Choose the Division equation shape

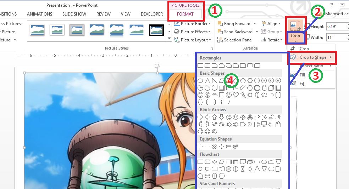[221, 147]
